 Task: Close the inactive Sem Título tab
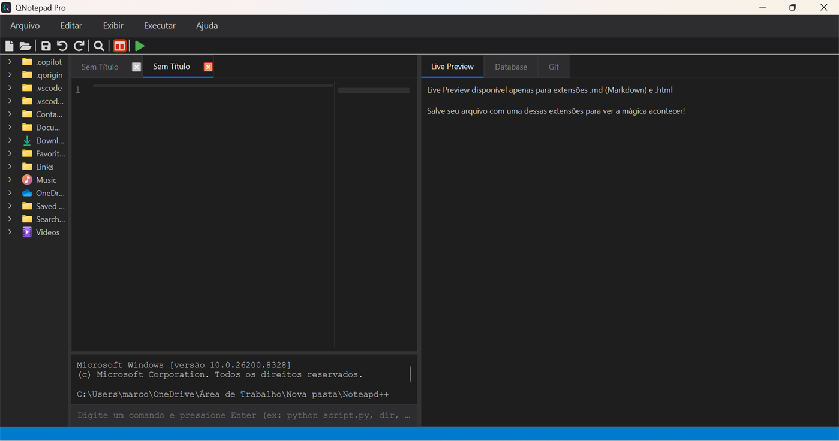[136, 67]
